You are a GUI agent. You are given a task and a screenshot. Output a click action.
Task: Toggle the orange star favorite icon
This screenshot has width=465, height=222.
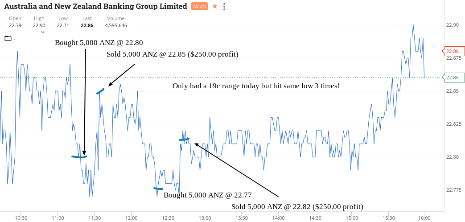[215, 6]
